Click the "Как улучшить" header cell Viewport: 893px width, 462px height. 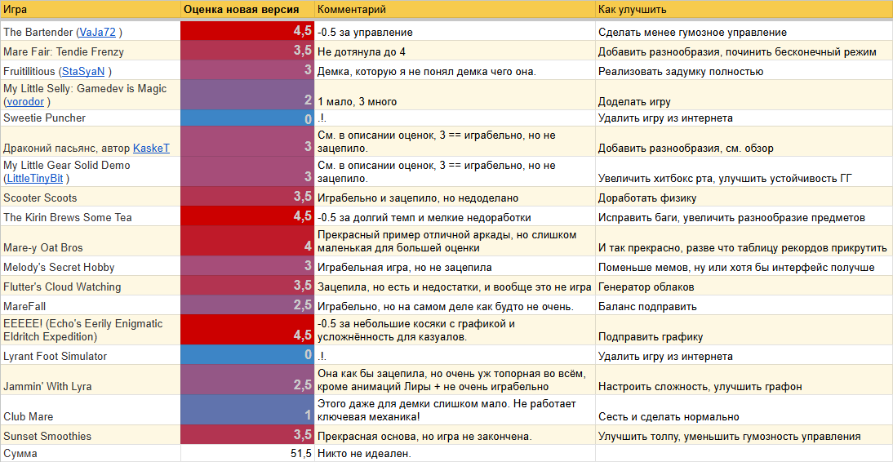tap(743, 10)
